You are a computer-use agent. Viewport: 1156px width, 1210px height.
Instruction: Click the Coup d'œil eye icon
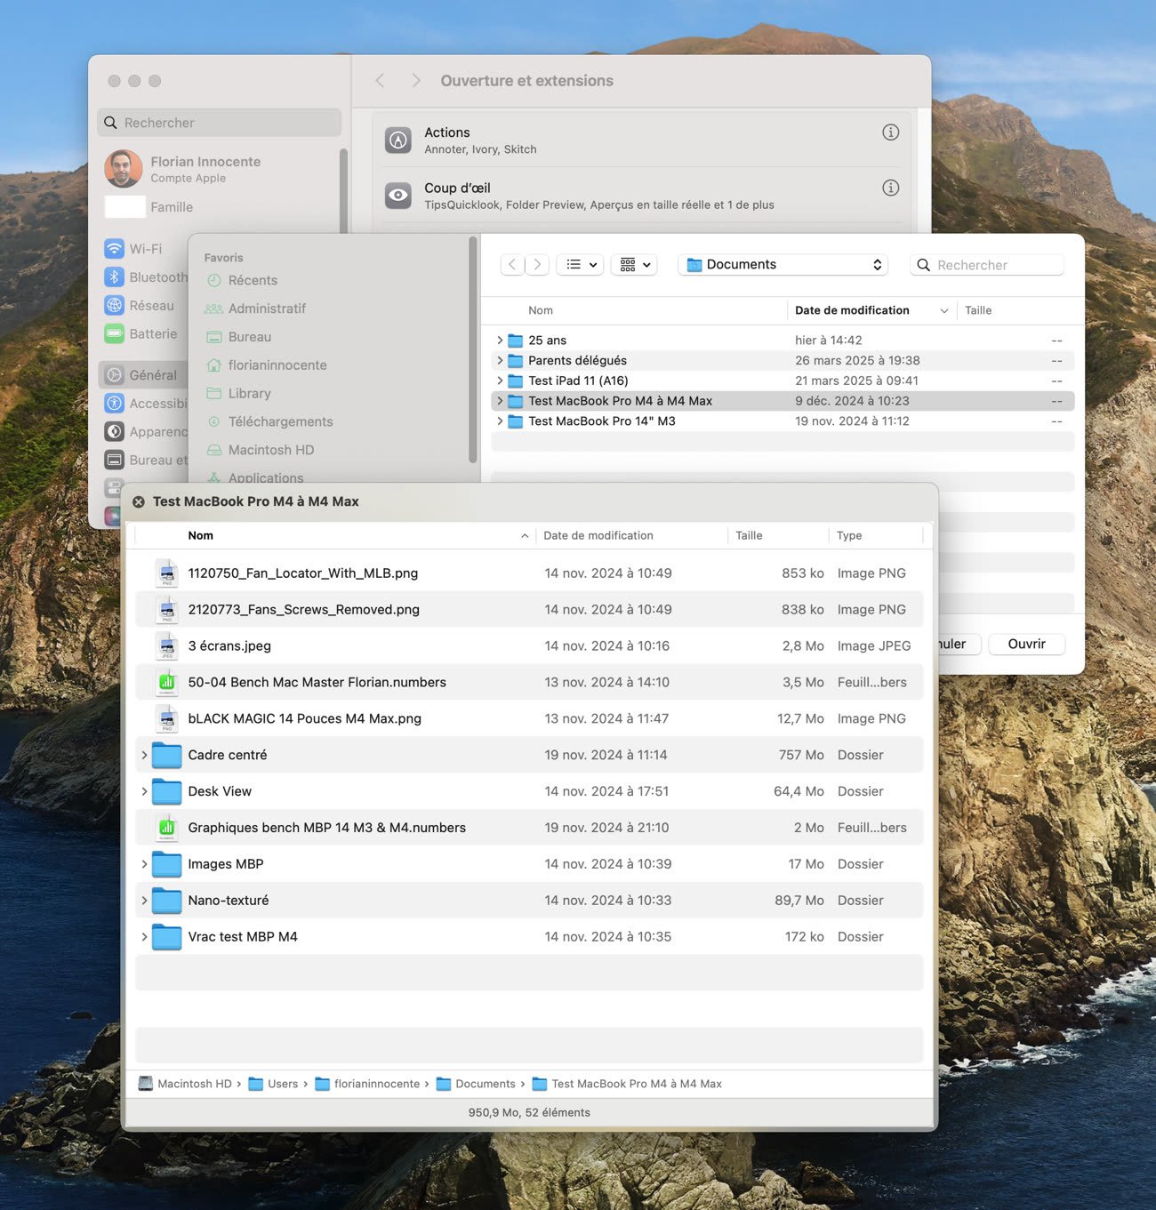[x=398, y=196]
